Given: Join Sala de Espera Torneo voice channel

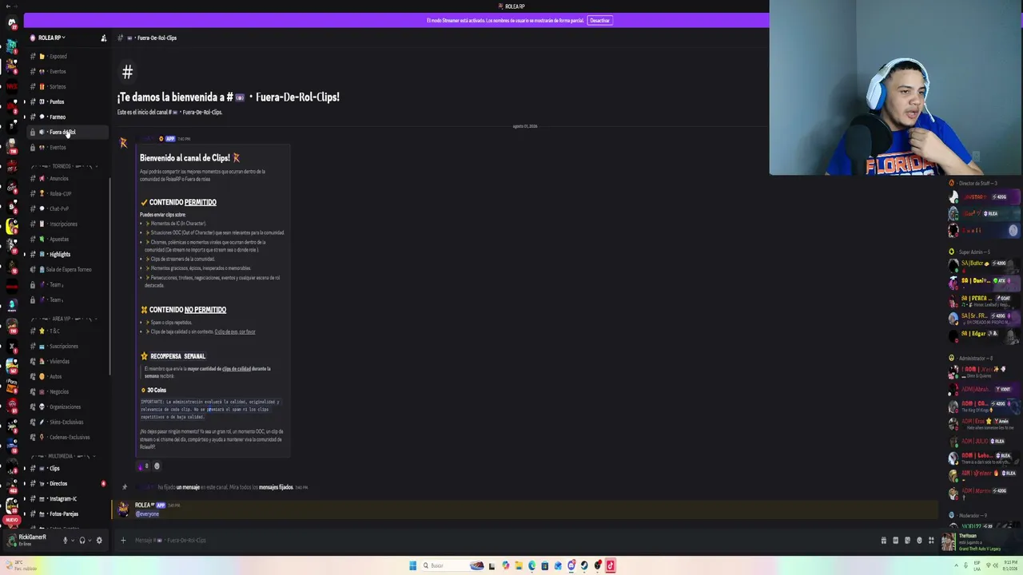Looking at the screenshot, I should (x=66, y=269).
